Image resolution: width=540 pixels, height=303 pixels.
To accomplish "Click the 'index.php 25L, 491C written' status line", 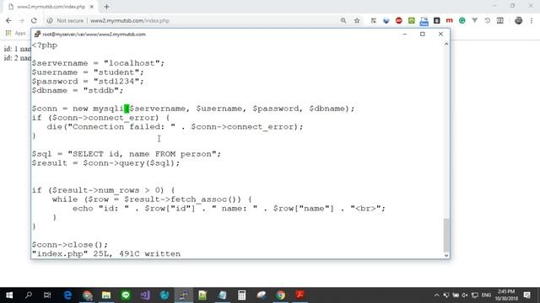I will tap(106, 254).
